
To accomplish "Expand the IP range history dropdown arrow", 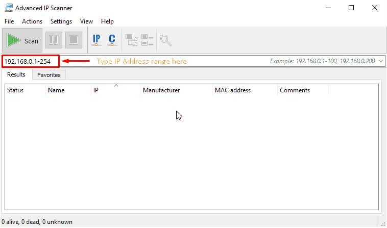I will 380,61.
